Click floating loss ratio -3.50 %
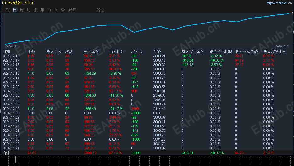Screen dimensions: 294x166 pyautogui.click(x=216, y=65)
